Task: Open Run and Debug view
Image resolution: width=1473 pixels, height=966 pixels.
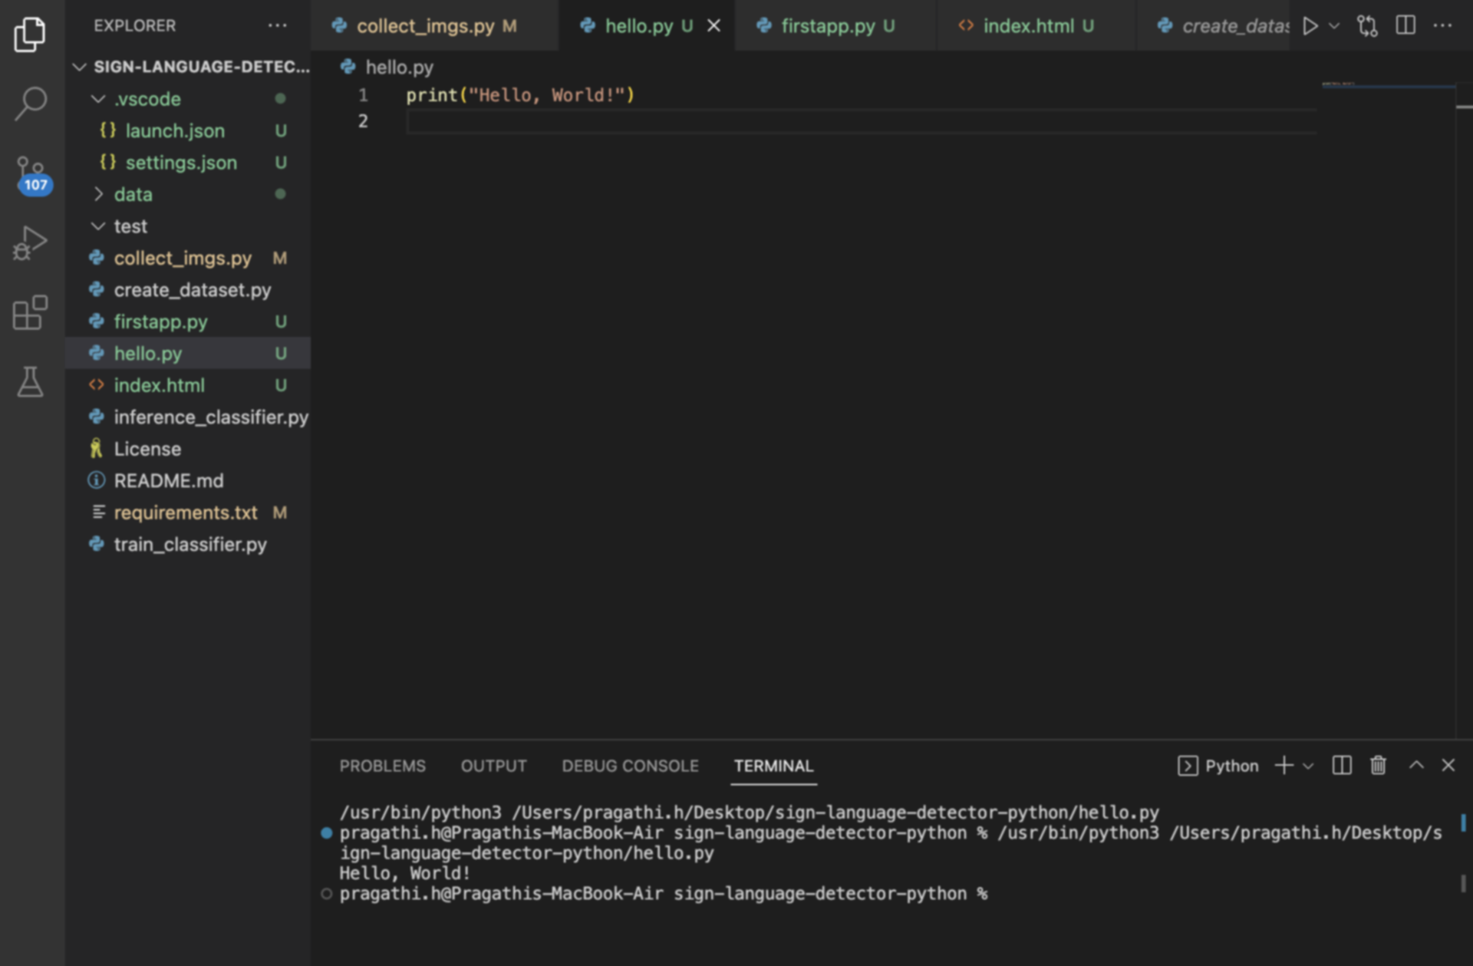Action: (31, 243)
